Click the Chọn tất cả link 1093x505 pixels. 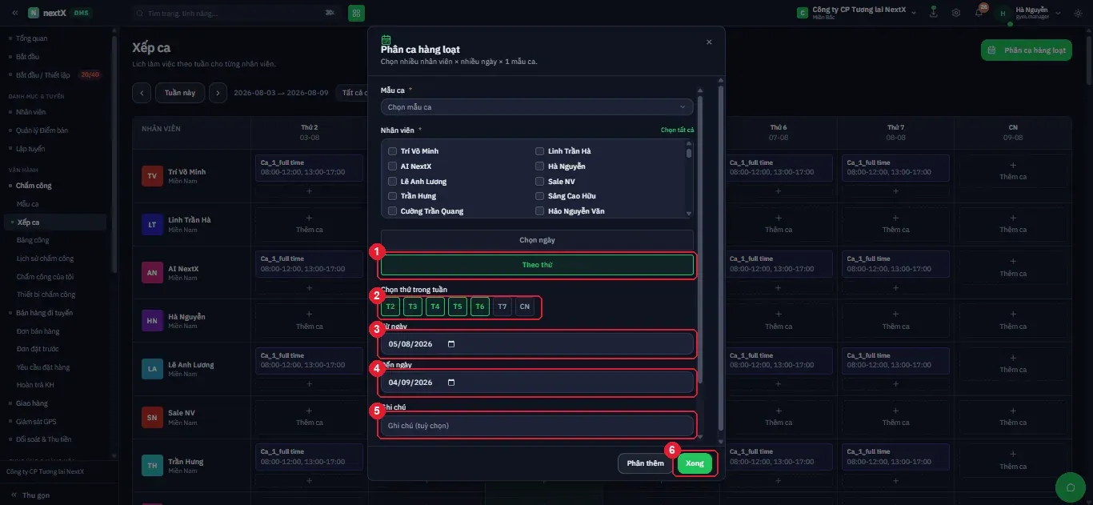pyautogui.click(x=677, y=130)
